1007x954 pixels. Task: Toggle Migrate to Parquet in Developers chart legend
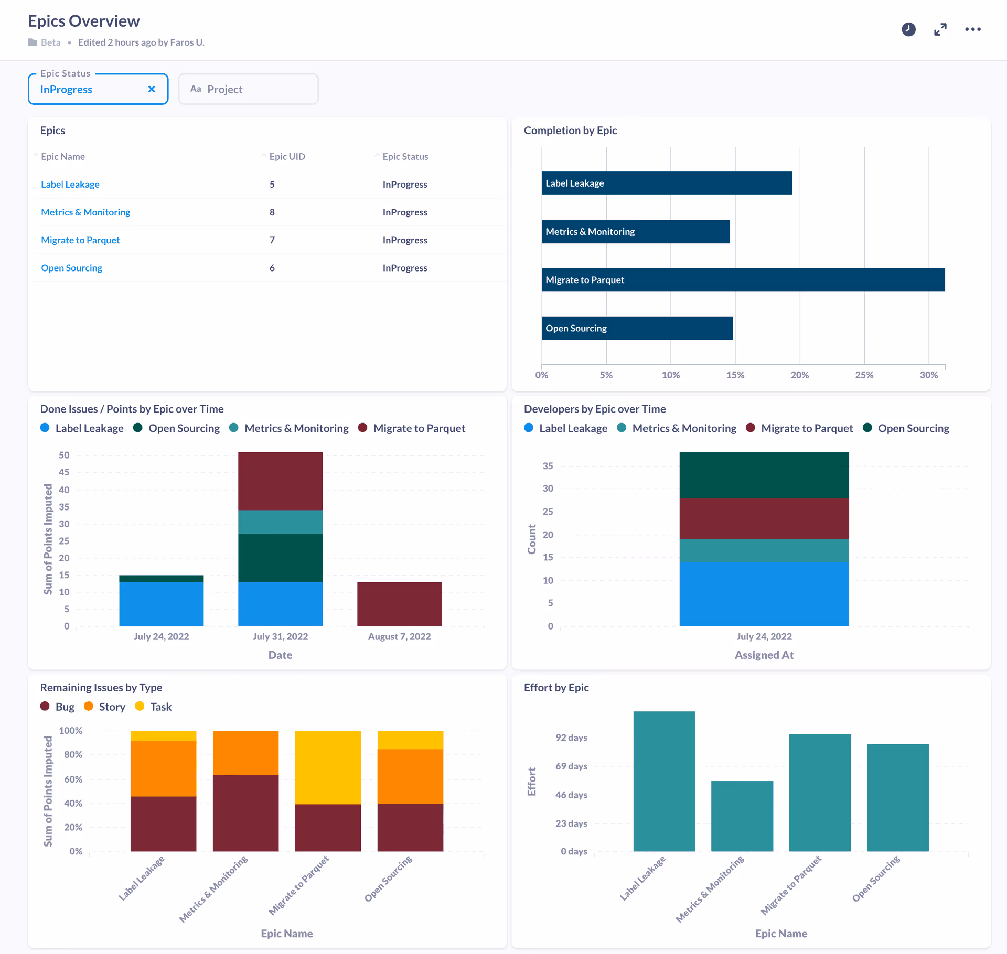coord(806,428)
